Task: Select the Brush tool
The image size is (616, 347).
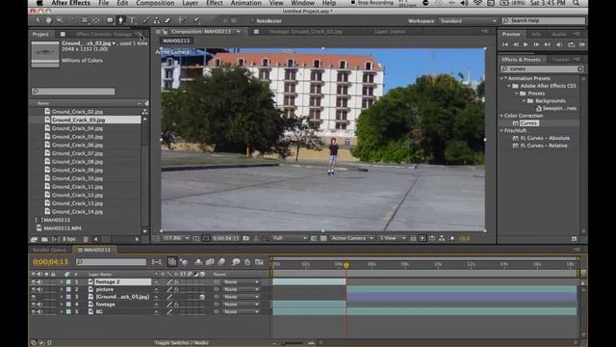Action: 145,20
